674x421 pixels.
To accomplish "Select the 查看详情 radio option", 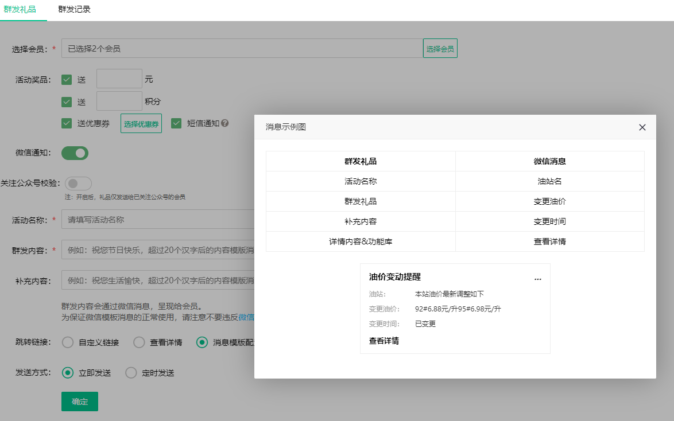I will point(139,342).
